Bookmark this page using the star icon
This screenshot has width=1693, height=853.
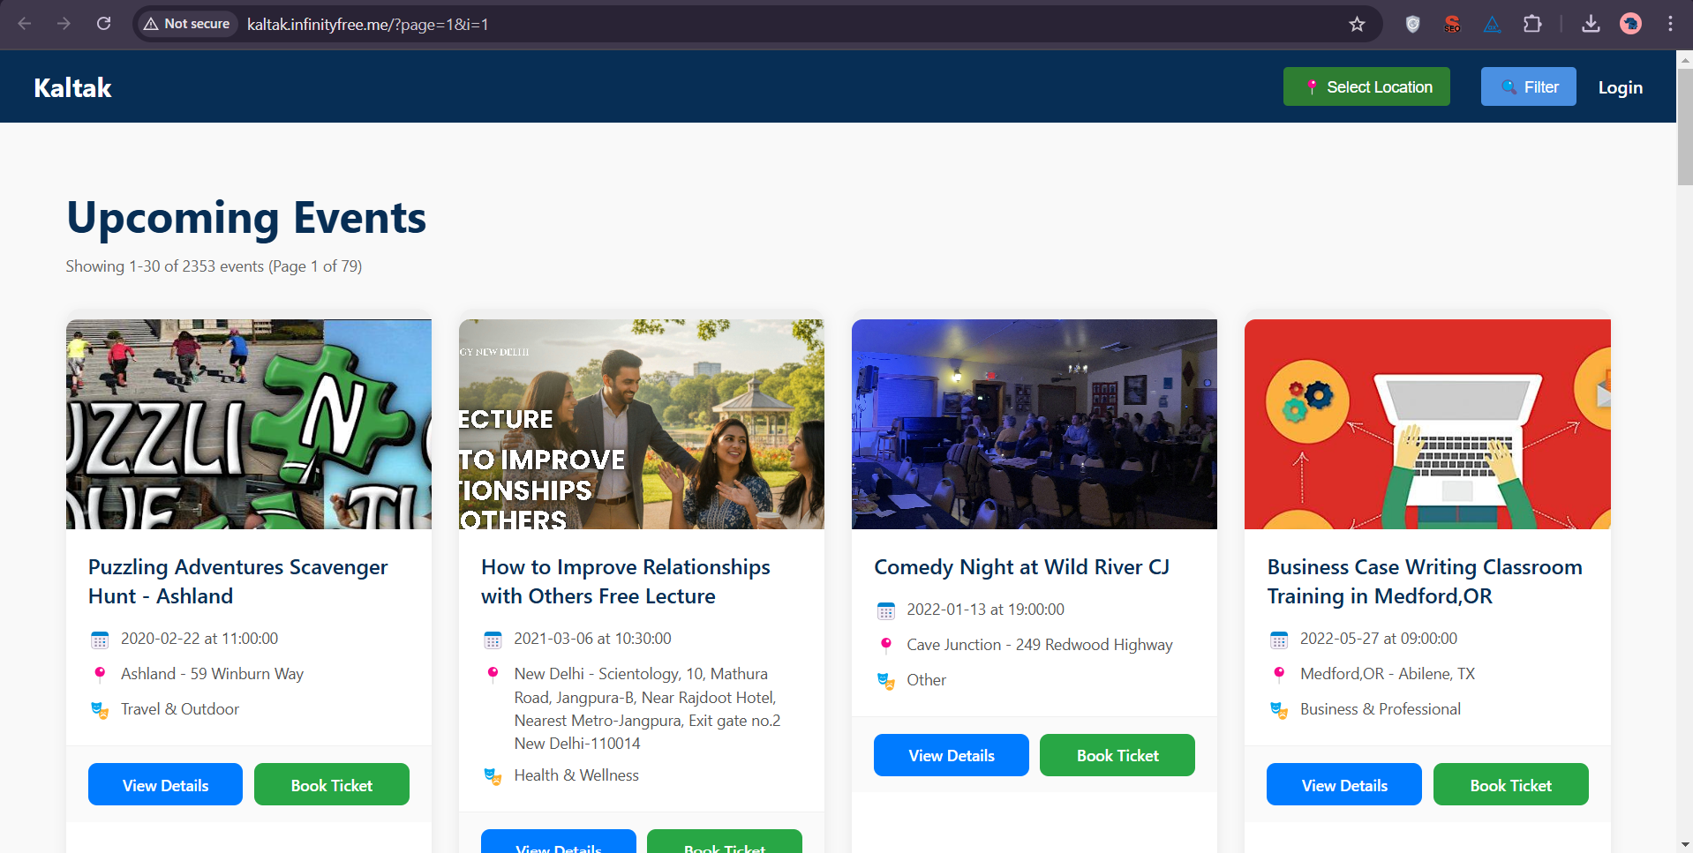click(x=1357, y=24)
